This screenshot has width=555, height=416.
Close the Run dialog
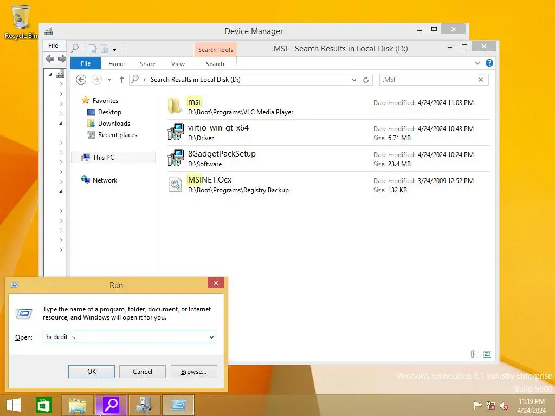(216, 283)
